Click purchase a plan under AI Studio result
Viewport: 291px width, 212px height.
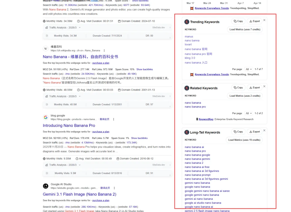tap(101, 200)
